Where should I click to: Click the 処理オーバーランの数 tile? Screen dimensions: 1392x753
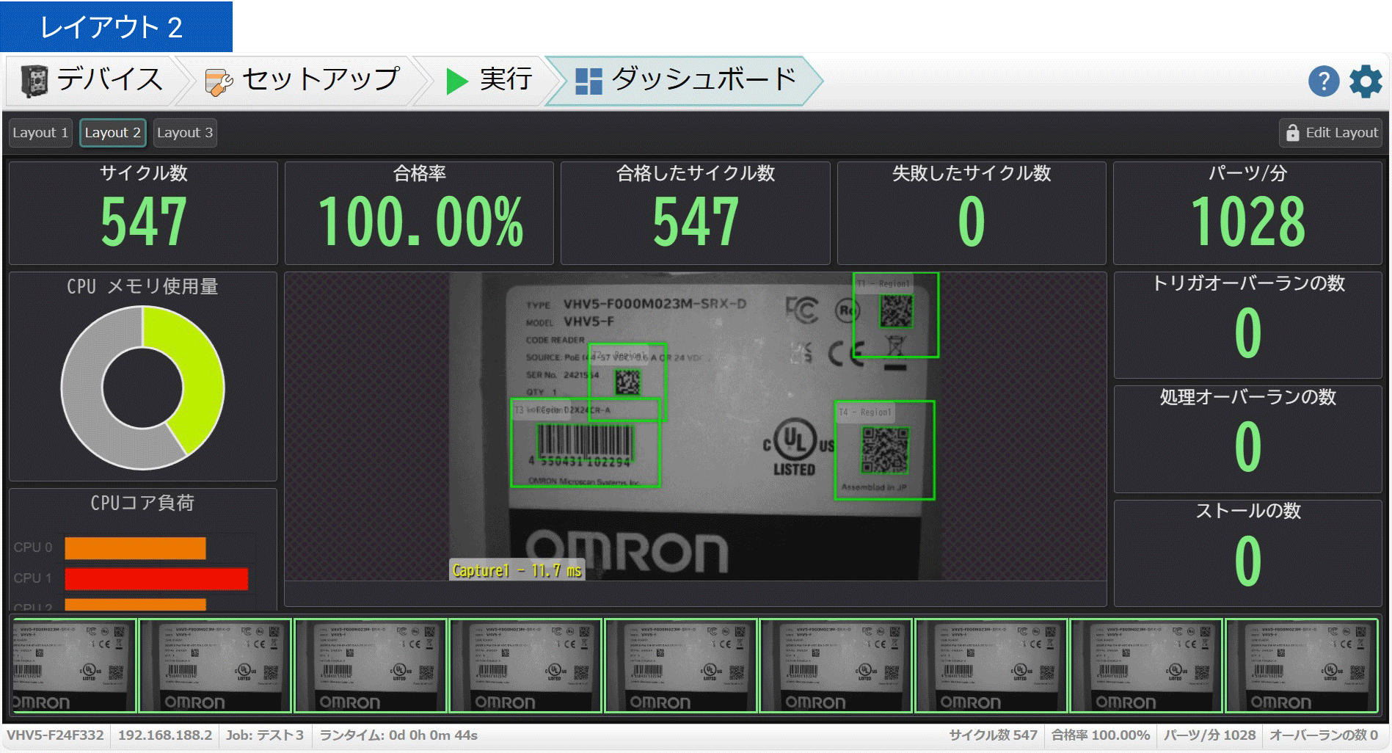coord(1247,439)
